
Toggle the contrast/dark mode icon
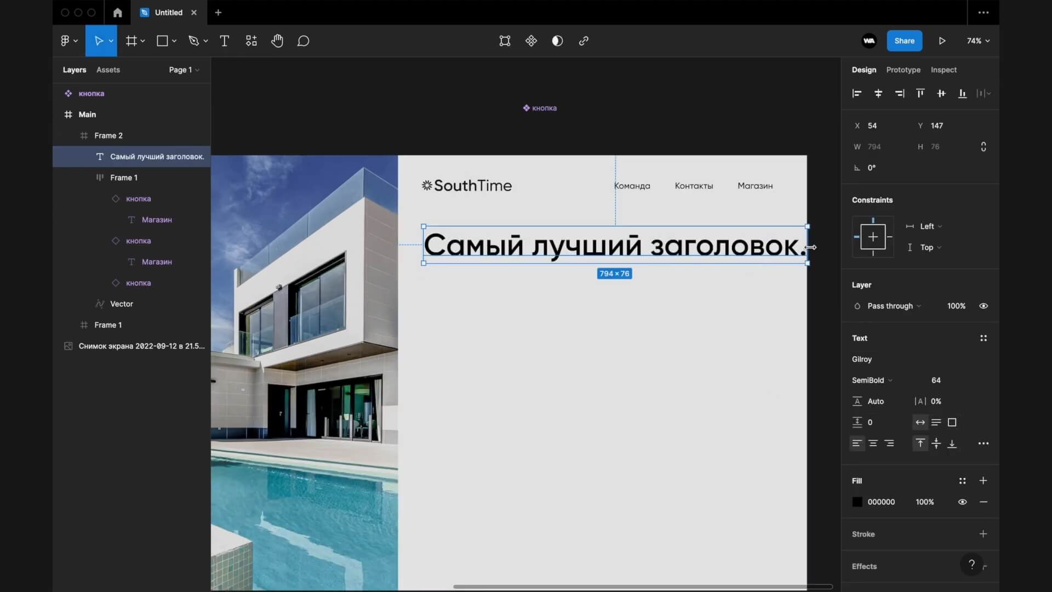(x=557, y=41)
